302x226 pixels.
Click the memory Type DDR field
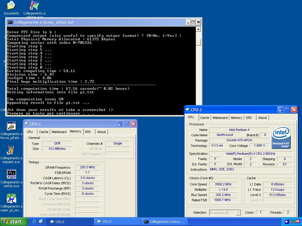[x=57, y=143]
